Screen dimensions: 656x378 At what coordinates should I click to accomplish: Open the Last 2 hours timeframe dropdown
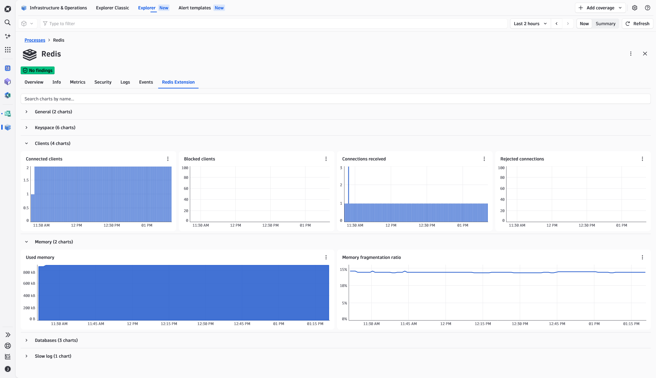click(x=530, y=24)
